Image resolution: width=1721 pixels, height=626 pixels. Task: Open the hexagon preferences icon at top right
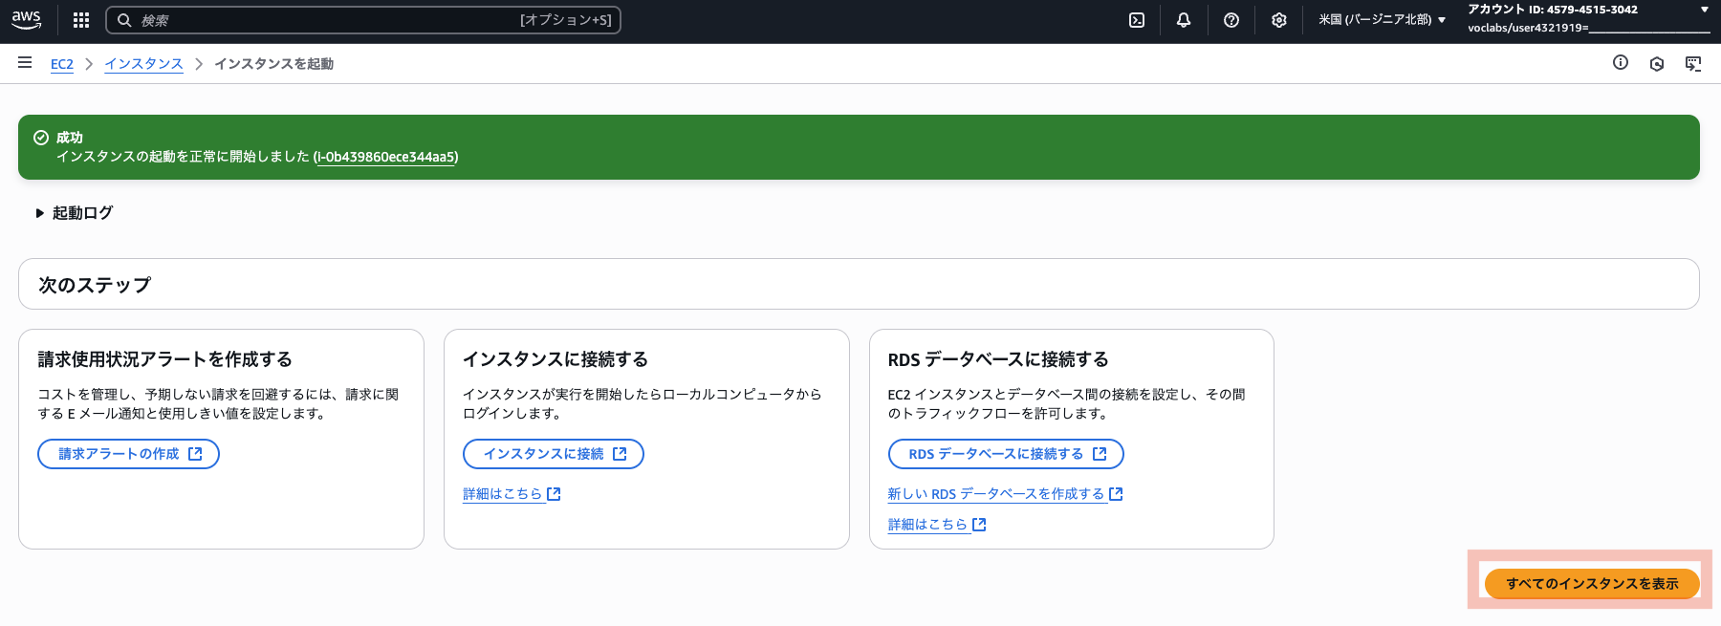pos(1657,64)
